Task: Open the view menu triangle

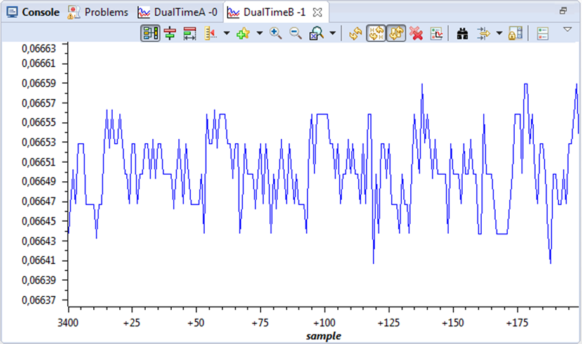Action: [567, 29]
